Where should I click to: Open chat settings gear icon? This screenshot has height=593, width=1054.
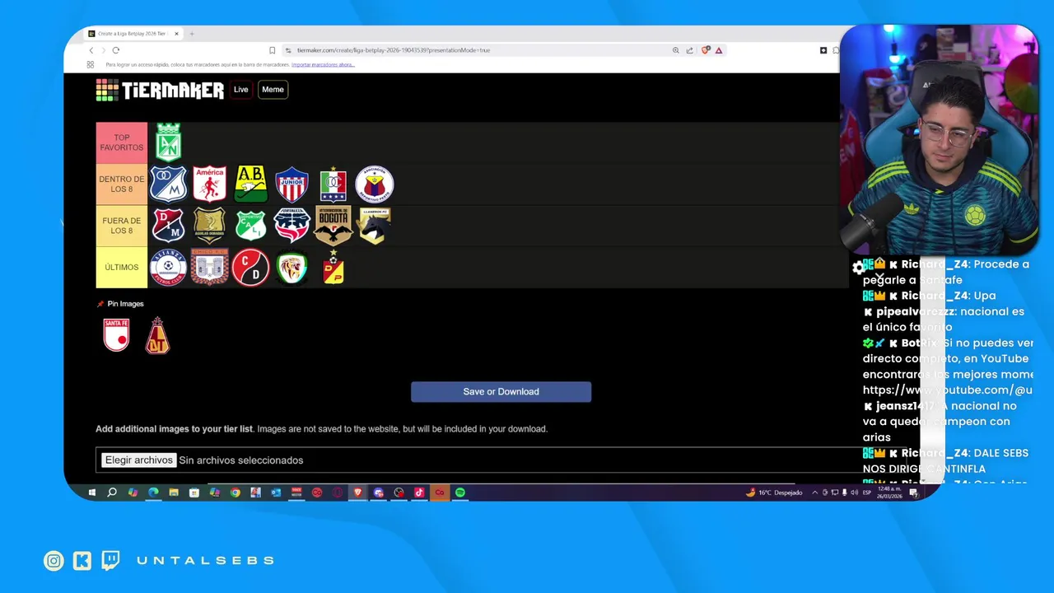858,267
